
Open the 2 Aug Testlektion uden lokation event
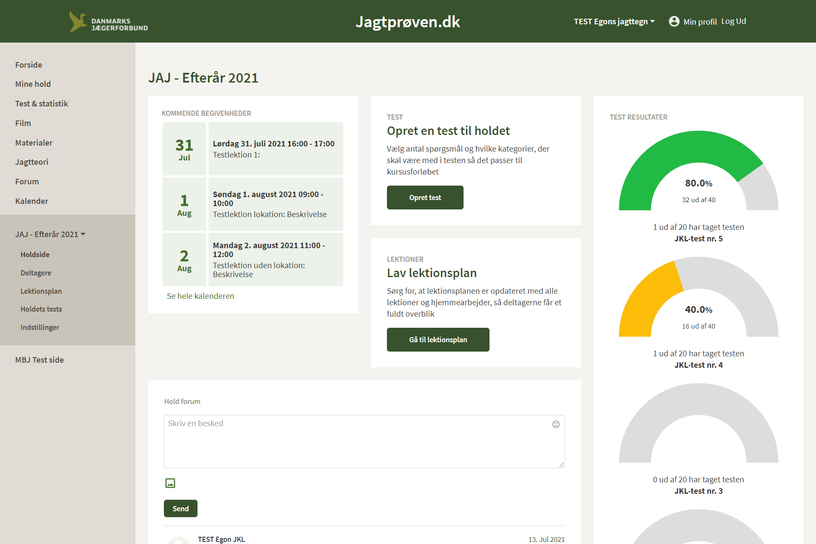tap(275, 259)
